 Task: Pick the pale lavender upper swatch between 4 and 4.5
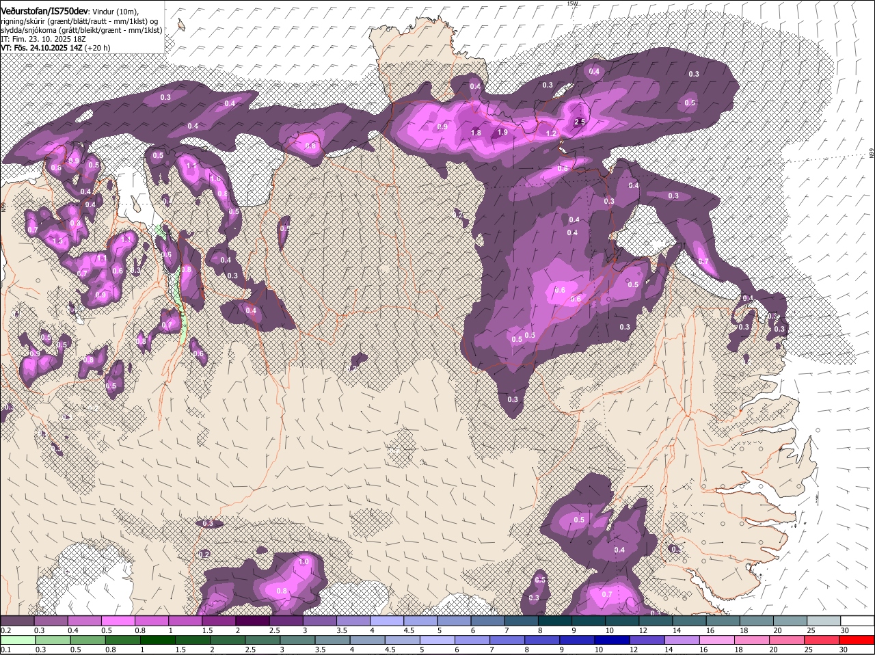pyautogui.click(x=387, y=620)
